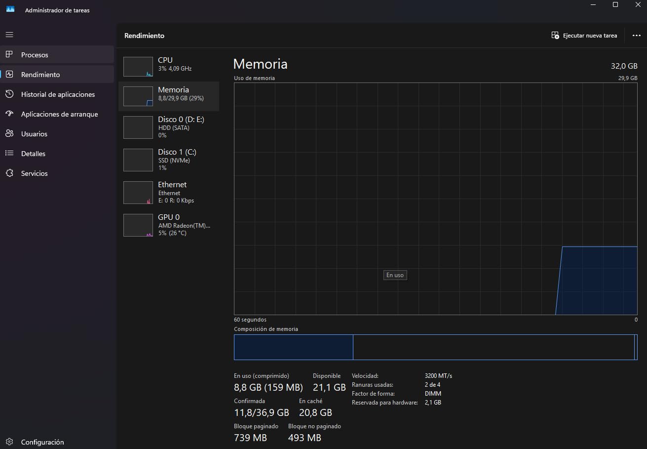Switch to the Rendimiento page
This screenshot has width=647, height=449.
point(57,74)
